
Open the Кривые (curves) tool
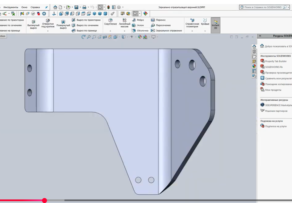[205, 22]
